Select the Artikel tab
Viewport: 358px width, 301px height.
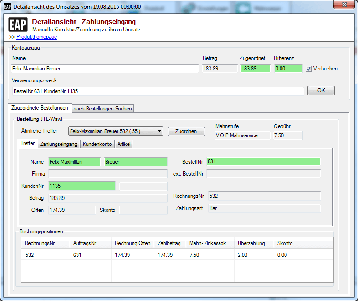click(124, 144)
